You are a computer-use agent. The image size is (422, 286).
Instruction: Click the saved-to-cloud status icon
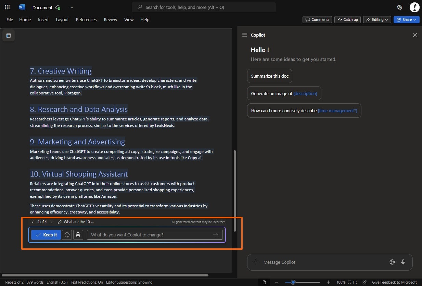click(x=58, y=8)
